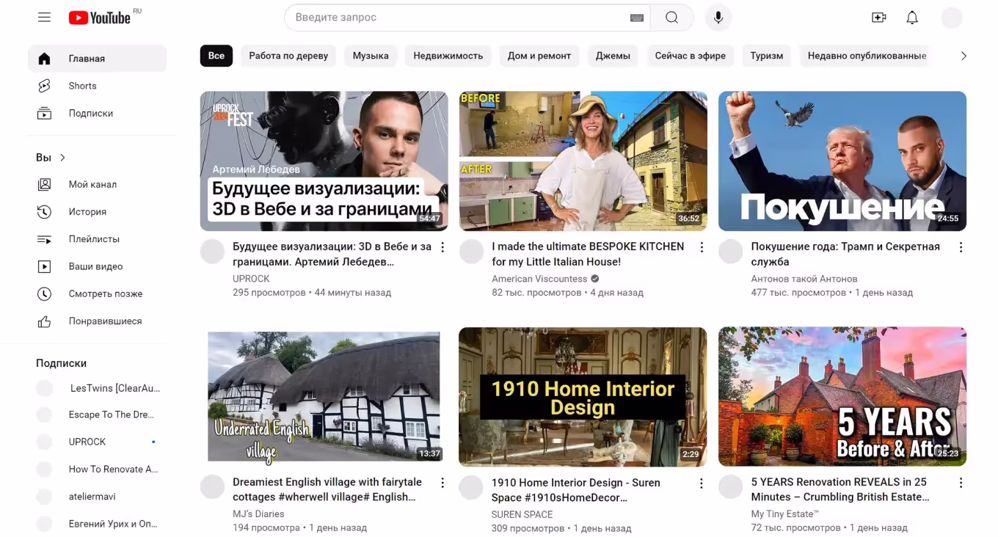The width and height of the screenshot is (998, 537).
Task: Open Понравившиеся liked videos
Action: [x=105, y=321]
